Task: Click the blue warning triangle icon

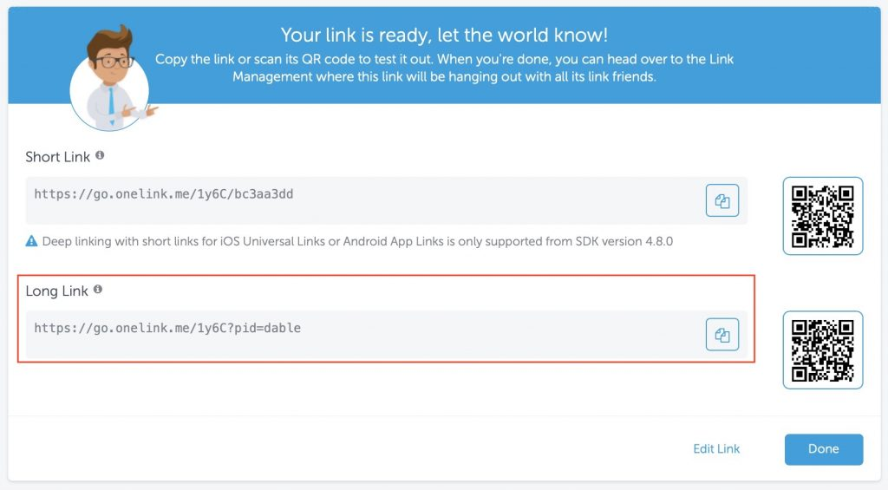Action: coord(32,241)
